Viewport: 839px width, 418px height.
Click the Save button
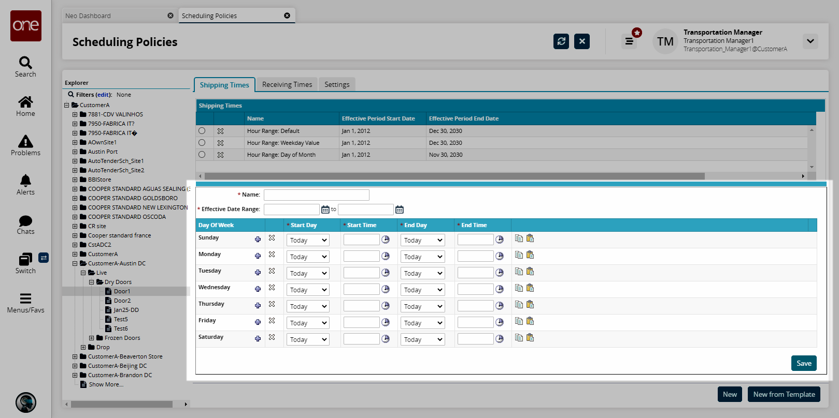click(x=804, y=363)
